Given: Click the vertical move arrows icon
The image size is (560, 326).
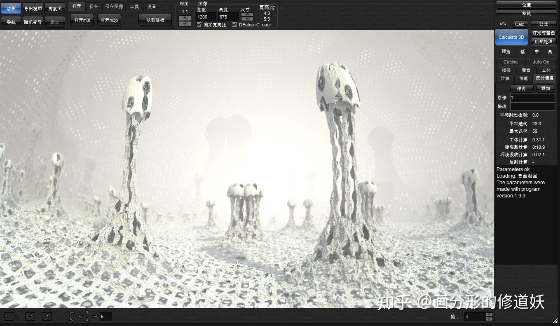Looking at the screenshot, I should [87, 317].
